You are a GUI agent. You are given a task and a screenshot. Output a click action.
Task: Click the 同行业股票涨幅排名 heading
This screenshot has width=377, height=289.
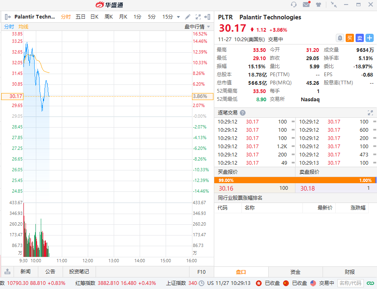coord(240,198)
